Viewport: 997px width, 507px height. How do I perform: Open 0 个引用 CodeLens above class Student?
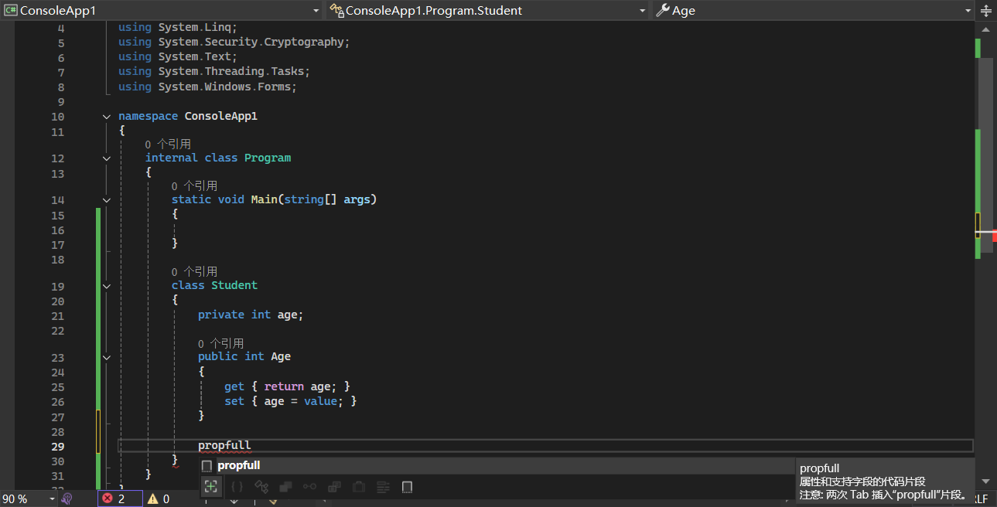click(x=194, y=271)
